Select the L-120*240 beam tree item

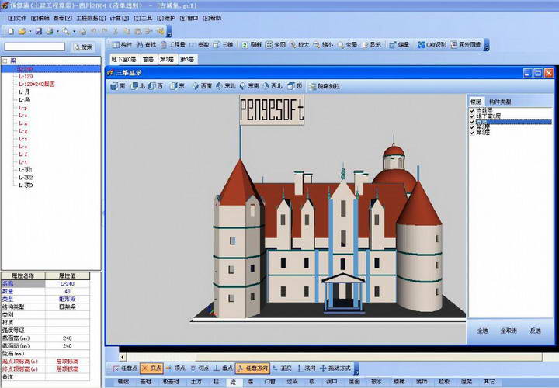[36, 84]
